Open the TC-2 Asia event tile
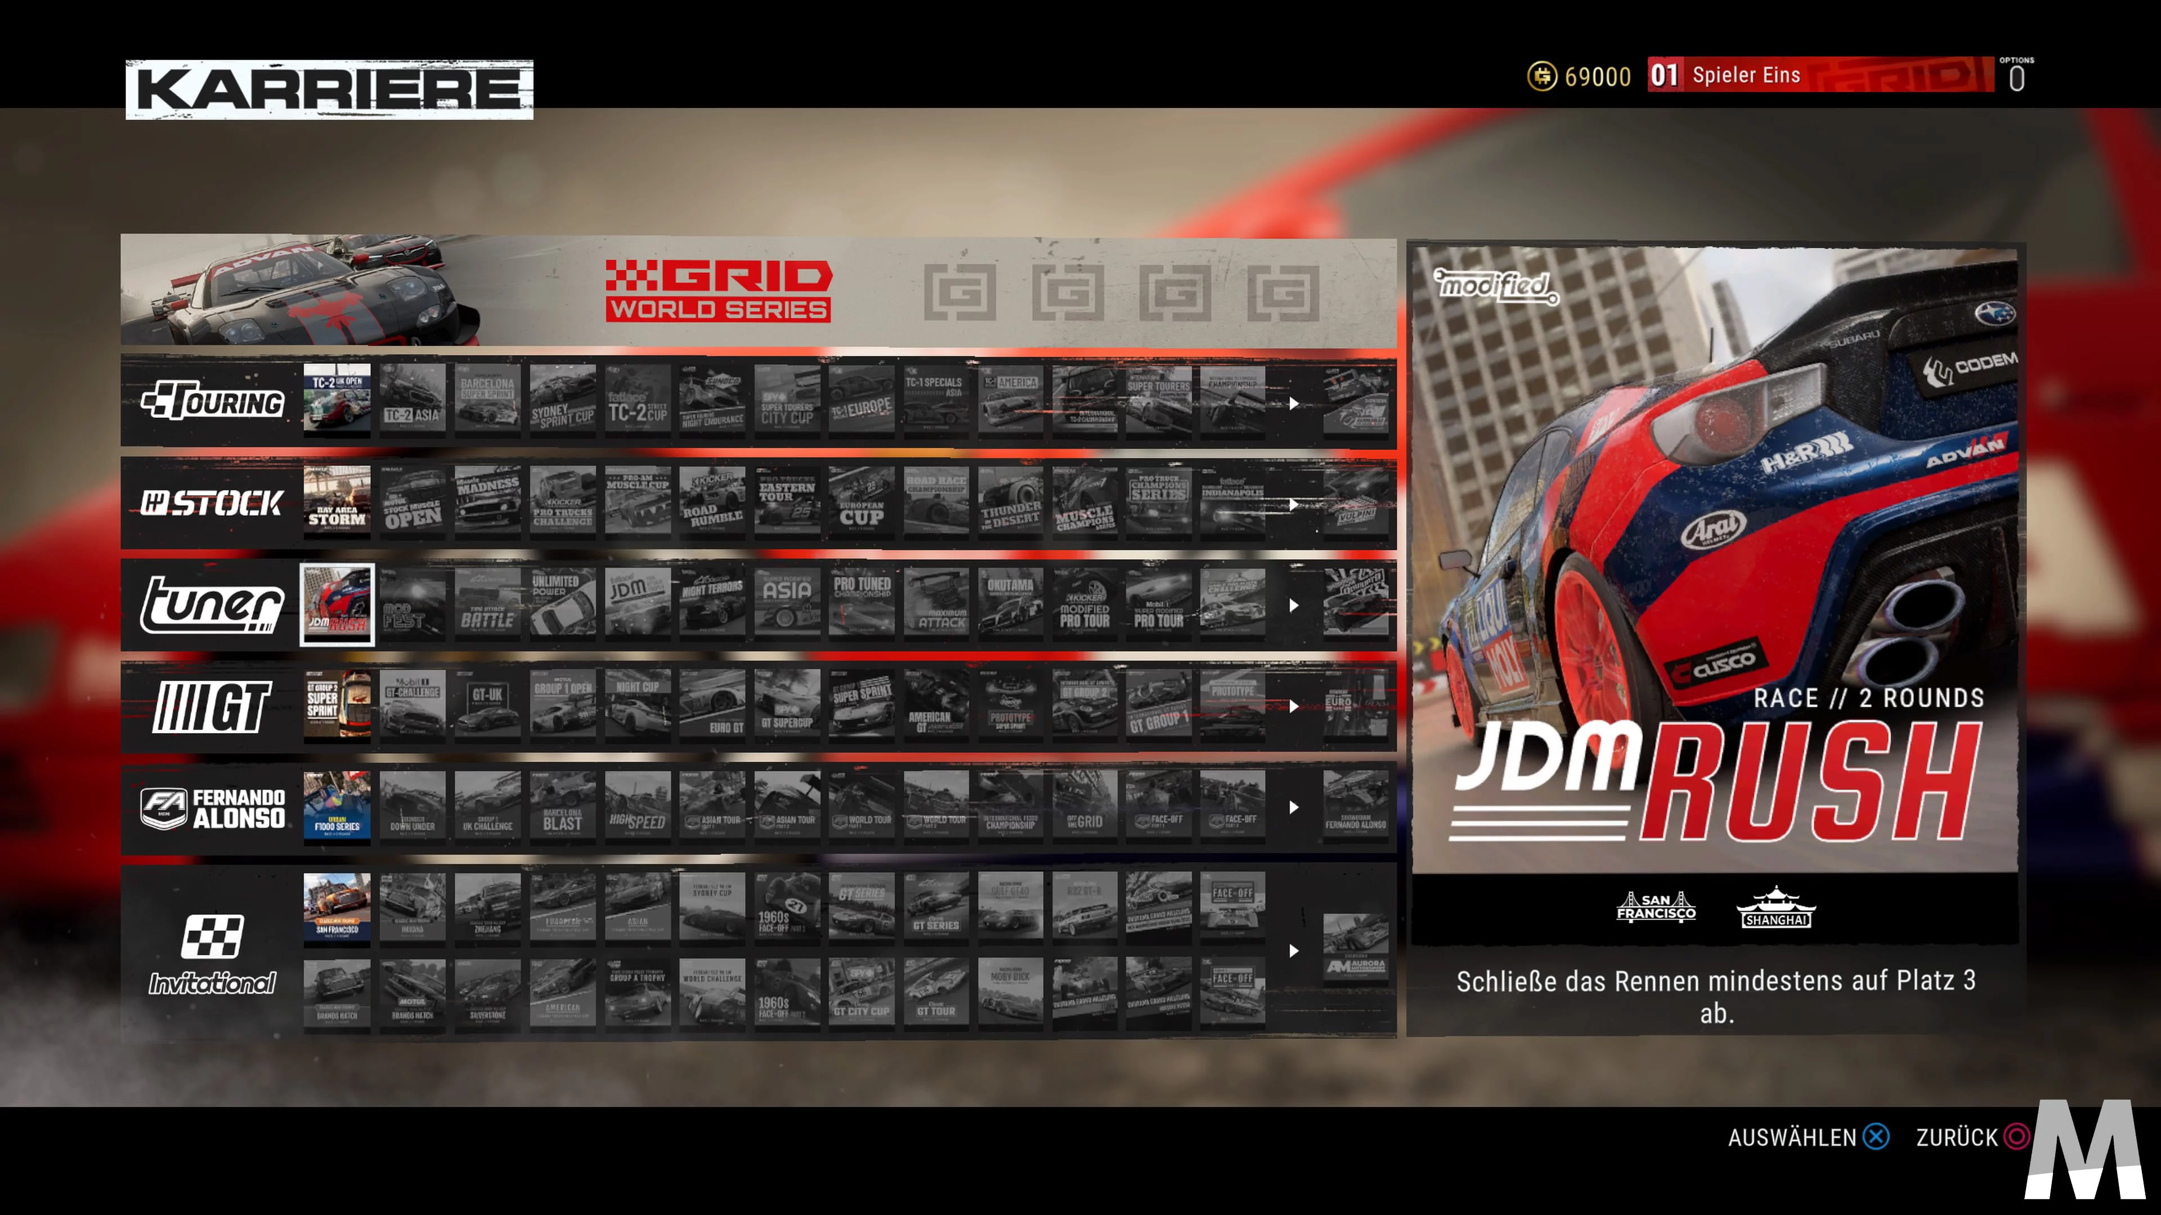The width and height of the screenshot is (2161, 1215). tap(412, 401)
